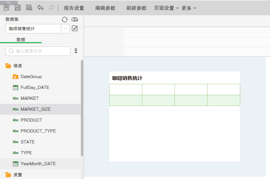The height and width of the screenshot is (179, 270).
Task: Open the 更多 dropdown menu
Action: click(x=189, y=8)
